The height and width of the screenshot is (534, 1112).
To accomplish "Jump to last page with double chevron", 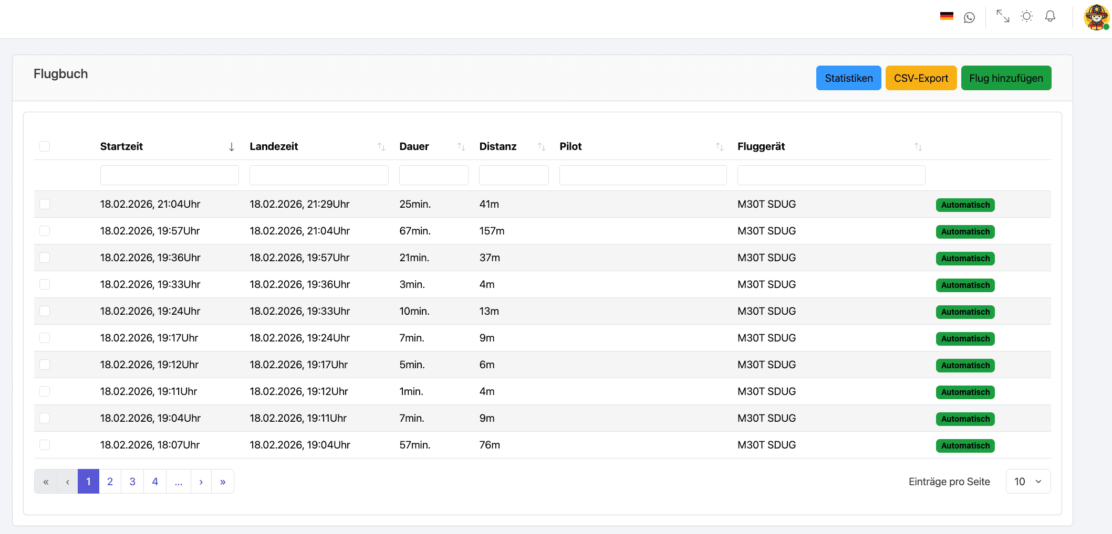I will point(223,482).
